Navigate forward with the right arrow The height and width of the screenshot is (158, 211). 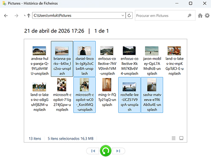(17, 16)
